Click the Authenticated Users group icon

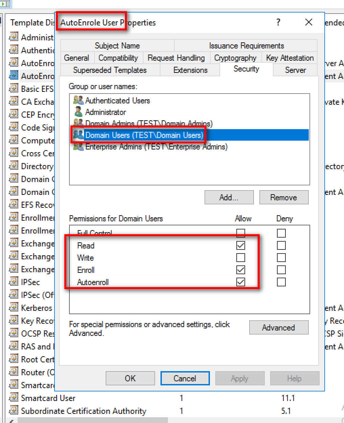[78, 100]
